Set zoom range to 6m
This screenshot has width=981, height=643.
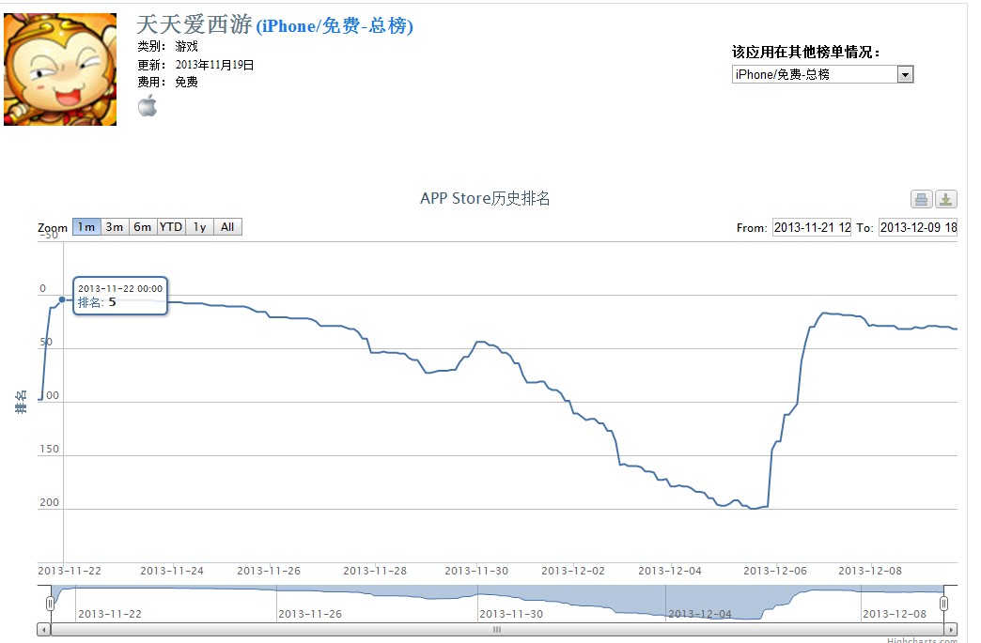143,227
